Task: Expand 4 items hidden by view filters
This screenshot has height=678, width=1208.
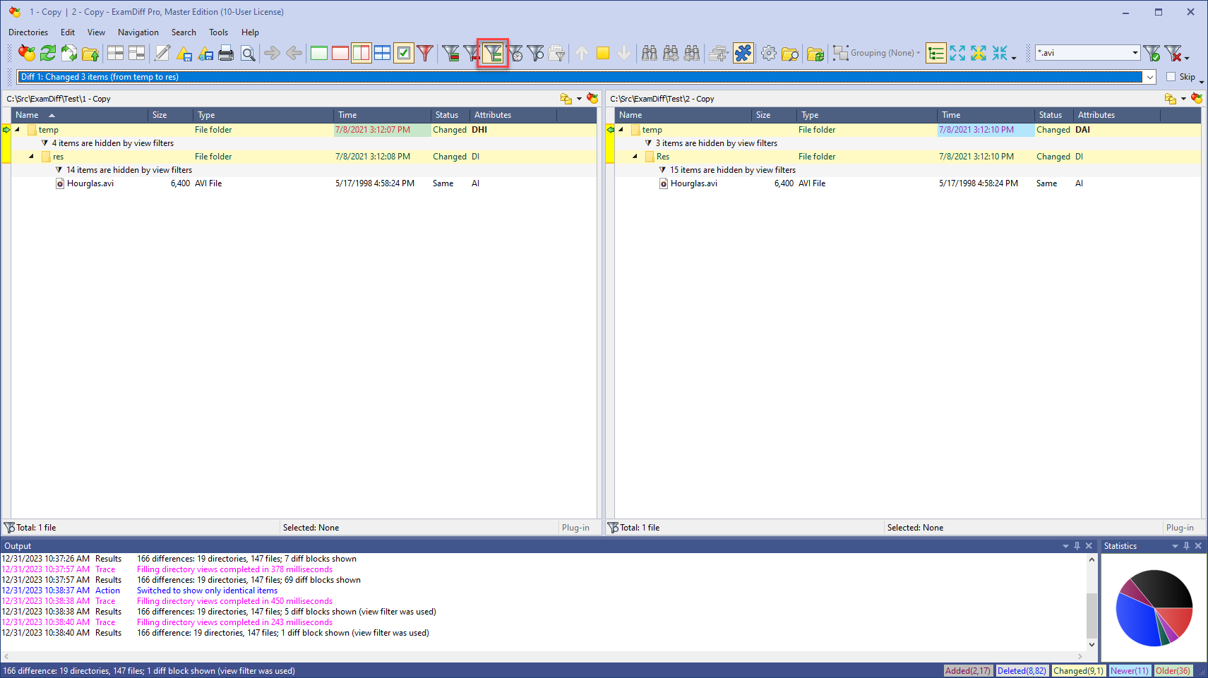Action: (x=44, y=143)
